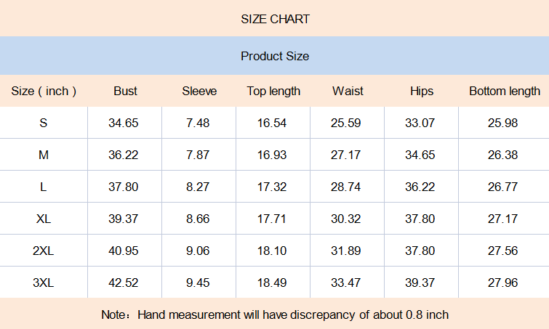Click the Size ( inch ) header cell

(44, 91)
